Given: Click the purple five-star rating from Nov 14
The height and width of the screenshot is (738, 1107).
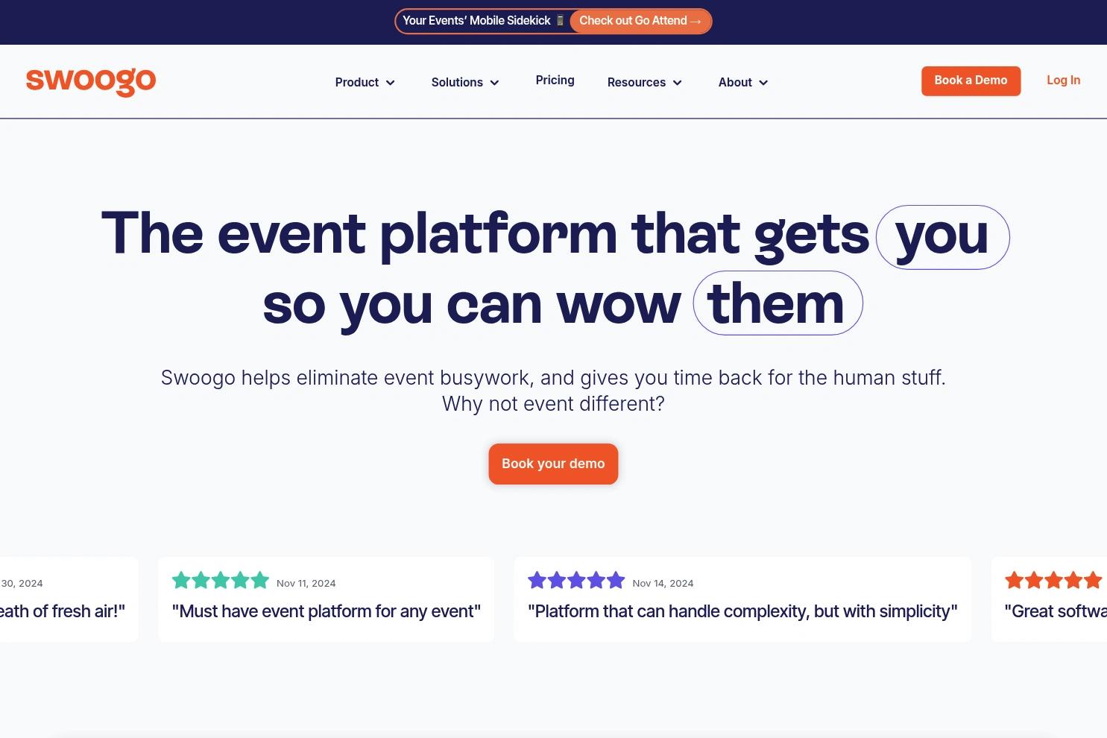Looking at the screenshot, I should 576,580.
